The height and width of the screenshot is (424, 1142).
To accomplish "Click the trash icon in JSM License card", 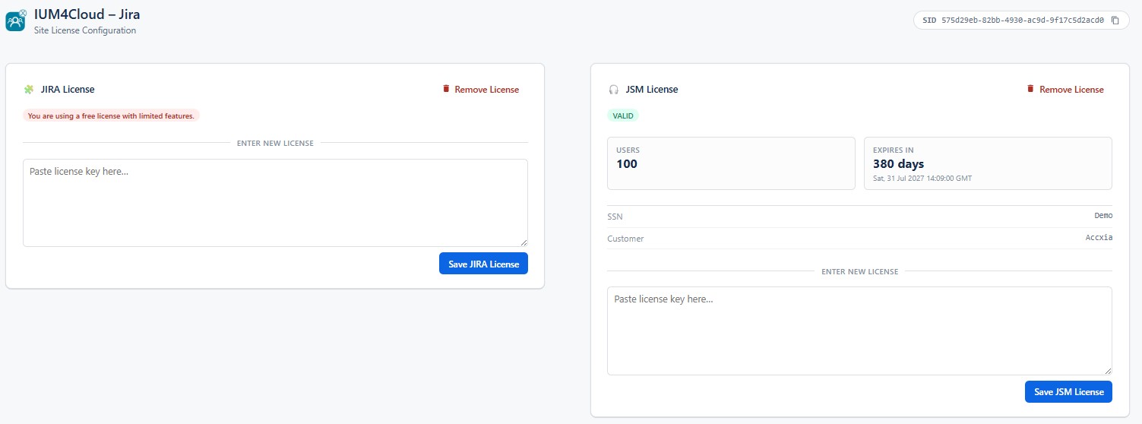I will point(1030,89).
